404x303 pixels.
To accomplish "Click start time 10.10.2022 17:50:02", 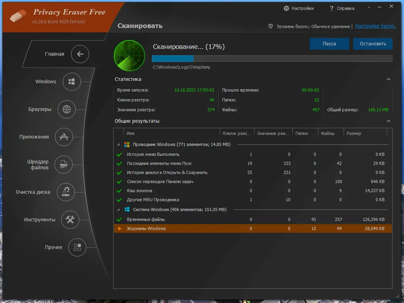I will (194, 90).
